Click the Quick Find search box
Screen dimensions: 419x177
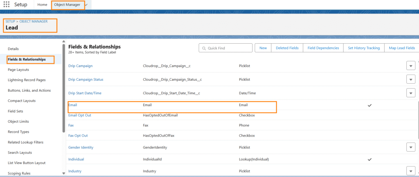tap(225, 48)
